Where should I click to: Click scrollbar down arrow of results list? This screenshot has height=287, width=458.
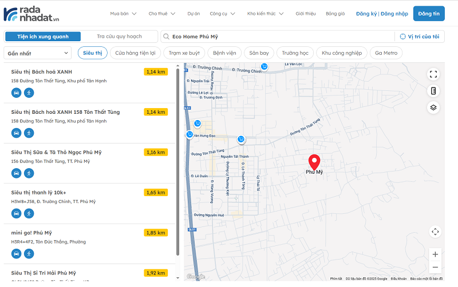177,278
